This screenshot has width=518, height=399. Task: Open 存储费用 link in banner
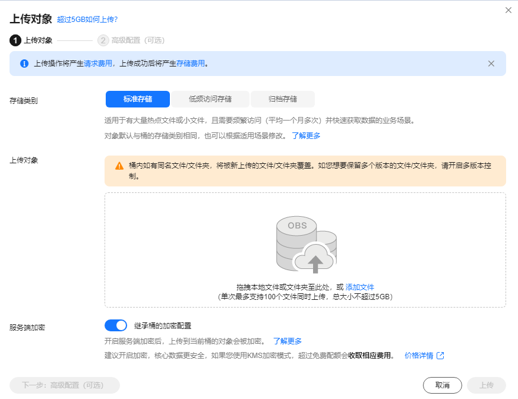click(191, 64)
